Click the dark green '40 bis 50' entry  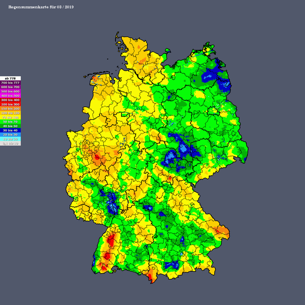click(10, 126)
